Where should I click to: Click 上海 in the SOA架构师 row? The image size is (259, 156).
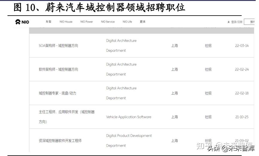[x=174, y=46]
